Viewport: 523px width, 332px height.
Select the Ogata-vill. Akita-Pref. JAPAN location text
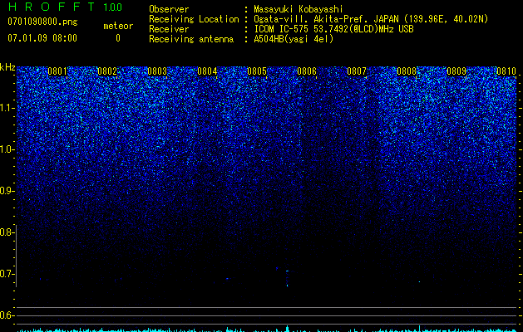coord(373,19)
